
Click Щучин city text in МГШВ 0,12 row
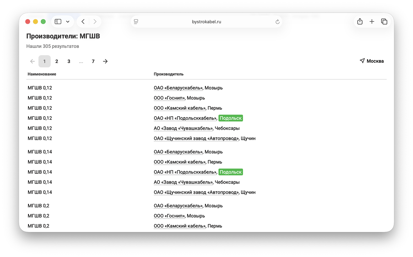248,138
